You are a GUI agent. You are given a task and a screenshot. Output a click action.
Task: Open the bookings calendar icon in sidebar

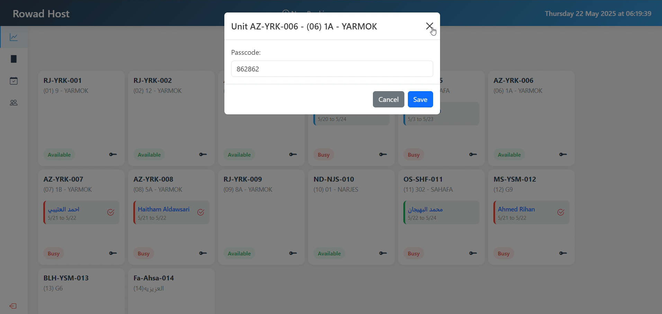(x=14, y=81)
